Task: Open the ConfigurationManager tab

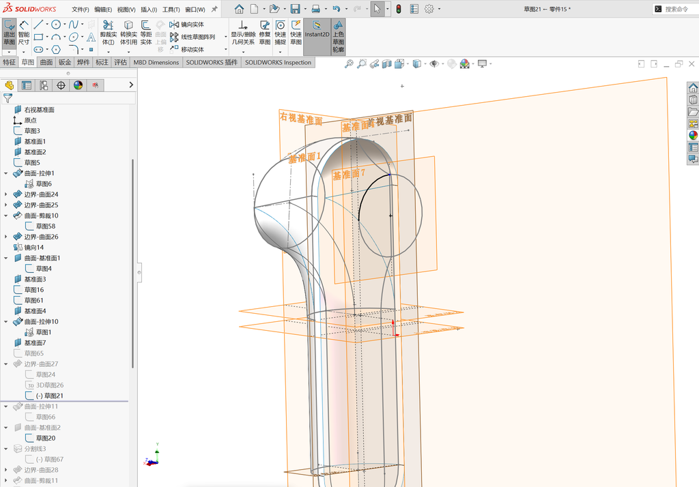Action: [x=44, y=85]
